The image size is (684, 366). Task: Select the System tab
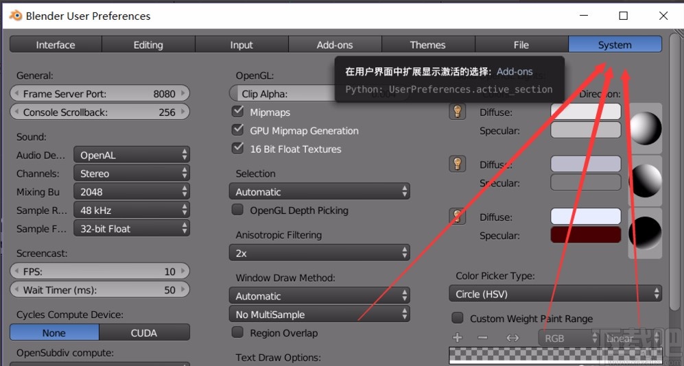tap(615, 45)
